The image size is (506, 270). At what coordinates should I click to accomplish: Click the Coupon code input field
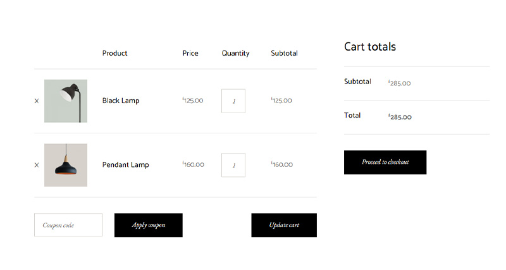68,225
